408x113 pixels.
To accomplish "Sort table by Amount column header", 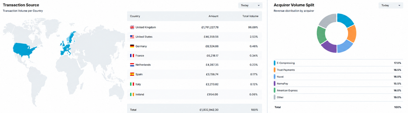I will 213,16.
